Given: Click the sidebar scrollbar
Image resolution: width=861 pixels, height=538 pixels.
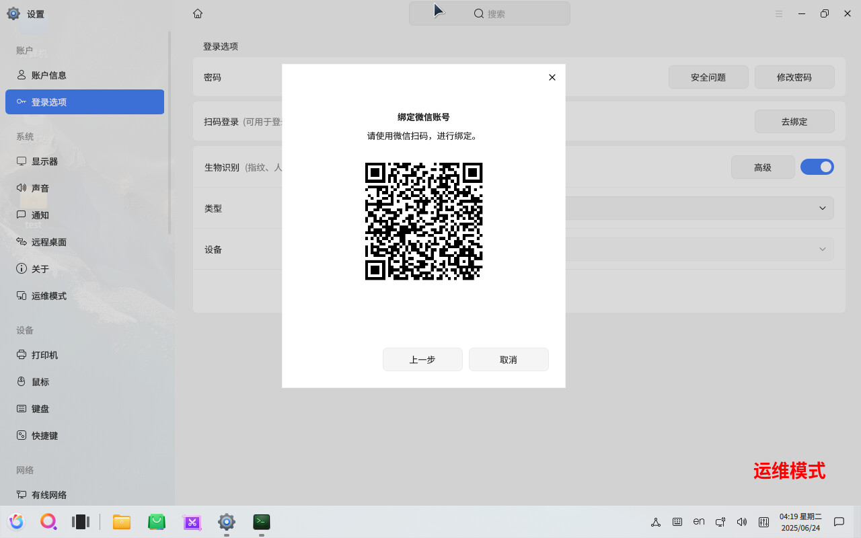Looking at the screenshot, I should click(x=170, y=132).
